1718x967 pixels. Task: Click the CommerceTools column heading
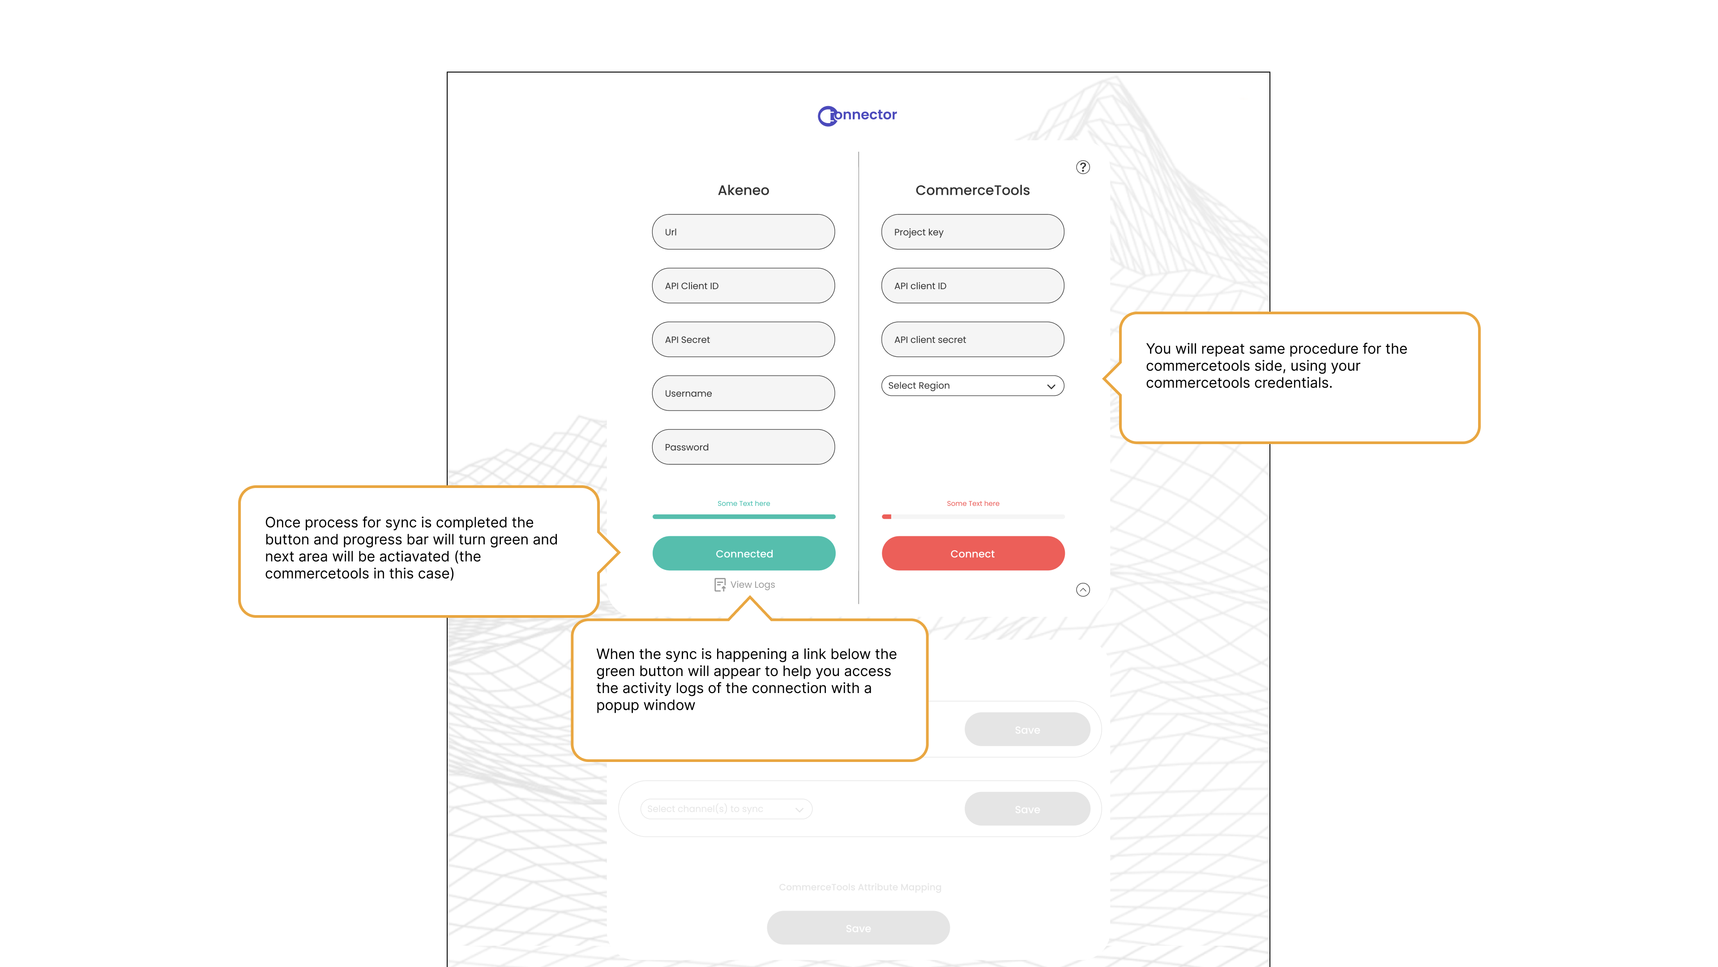point(972,191)
